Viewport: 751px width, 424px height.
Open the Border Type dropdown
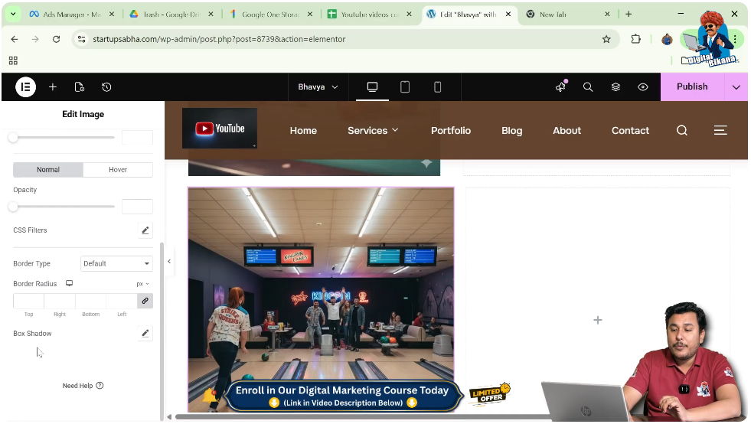[116, 264]
